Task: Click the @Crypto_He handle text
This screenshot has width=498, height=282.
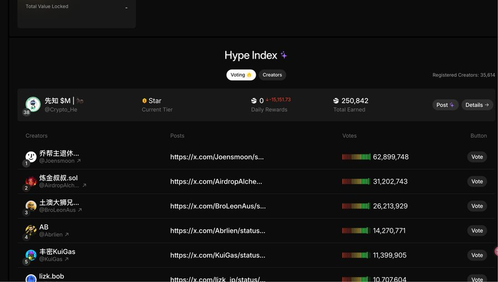Action: point(61,109)
